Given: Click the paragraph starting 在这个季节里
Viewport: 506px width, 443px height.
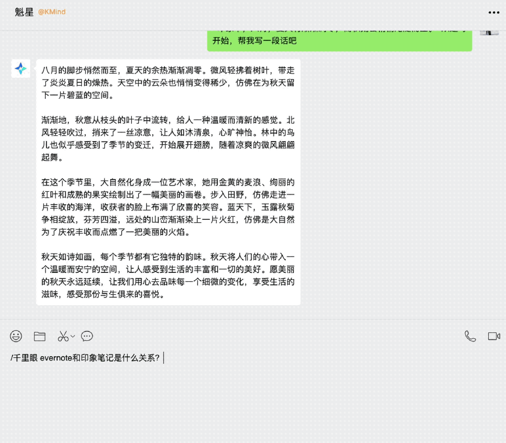Looking at the screenshot, I should point(168,207).
